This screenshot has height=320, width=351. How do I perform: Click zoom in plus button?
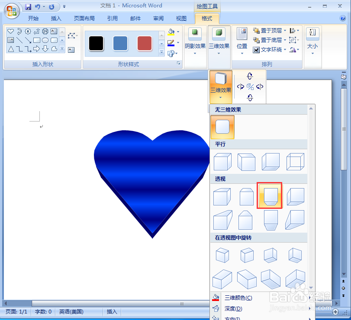click(x=335, y=312)
